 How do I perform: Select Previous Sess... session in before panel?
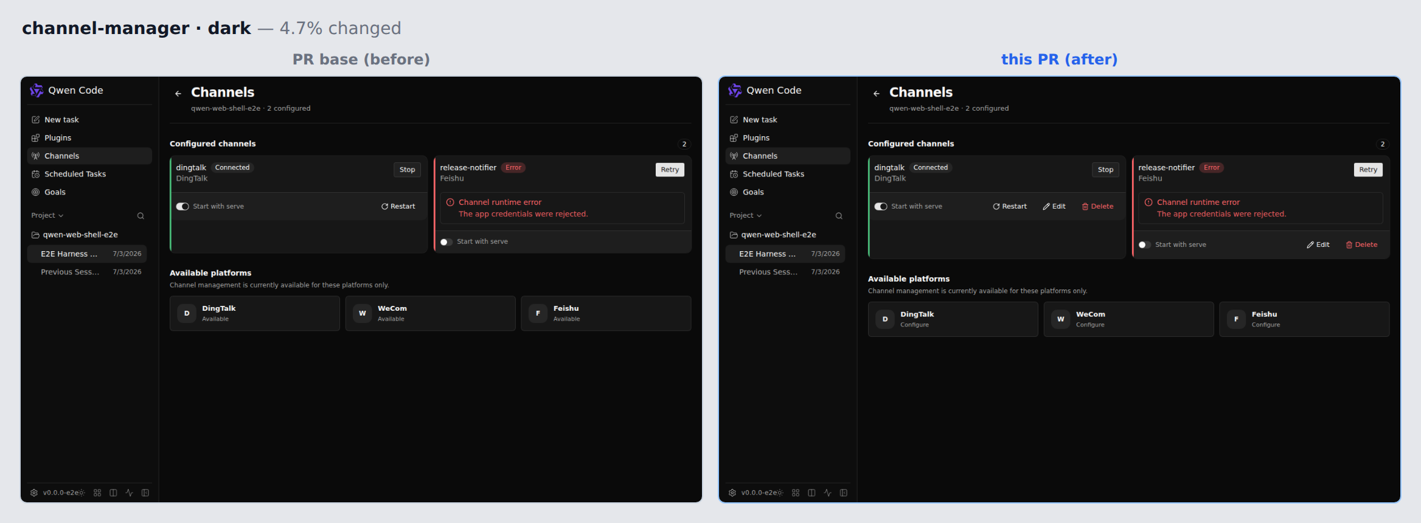click(x=87, y=272)
